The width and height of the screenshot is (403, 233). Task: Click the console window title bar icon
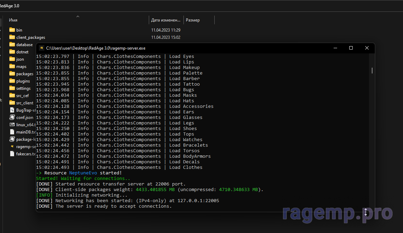coord(41,48)
